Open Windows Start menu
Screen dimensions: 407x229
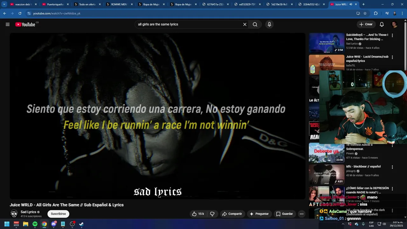tap(7, 224)
